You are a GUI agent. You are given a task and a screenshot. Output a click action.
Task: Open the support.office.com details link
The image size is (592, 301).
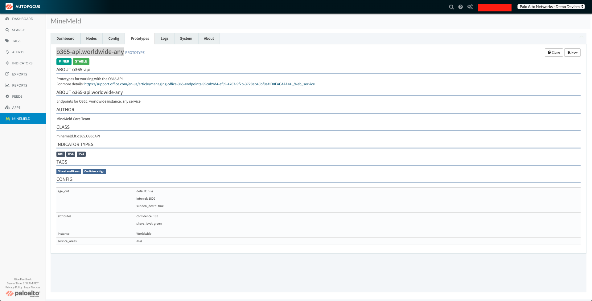pos(199,84)
